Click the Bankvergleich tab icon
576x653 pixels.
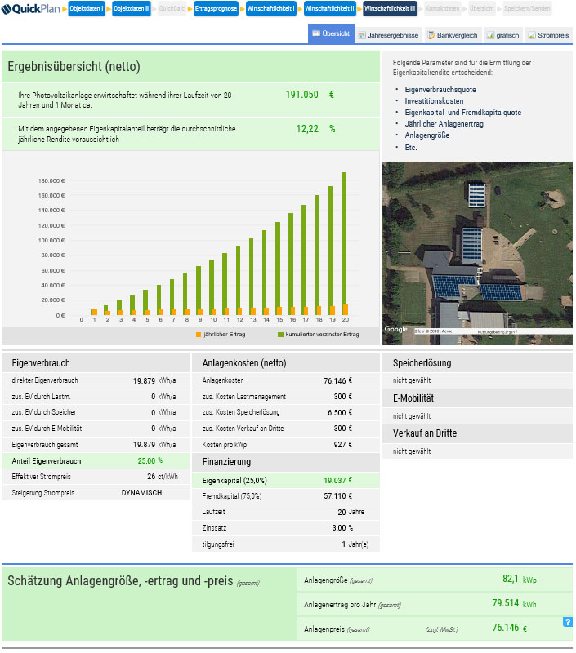(x=431, y=35)
